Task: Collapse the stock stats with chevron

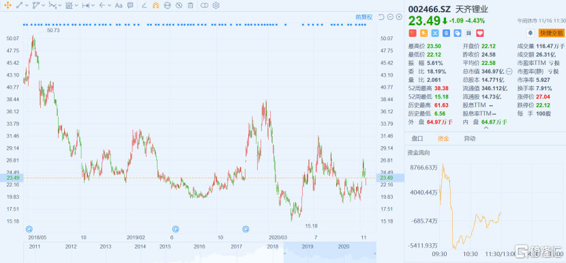Action: (x=486, y=128)
